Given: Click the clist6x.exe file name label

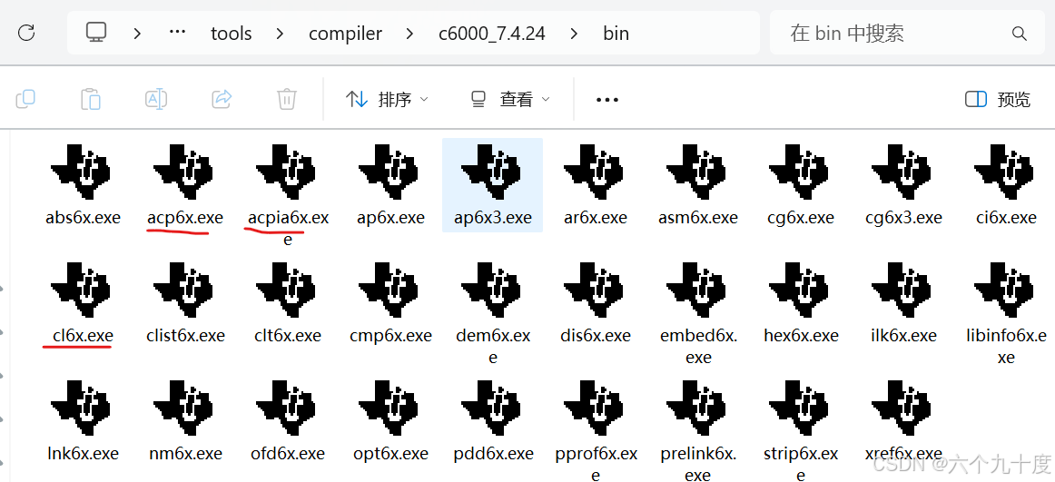Looking at the screenshot, I should click(x=185, y=336).
